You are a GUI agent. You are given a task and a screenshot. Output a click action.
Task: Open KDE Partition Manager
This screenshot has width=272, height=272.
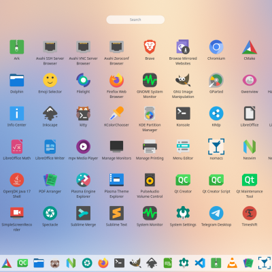(150, 114)
